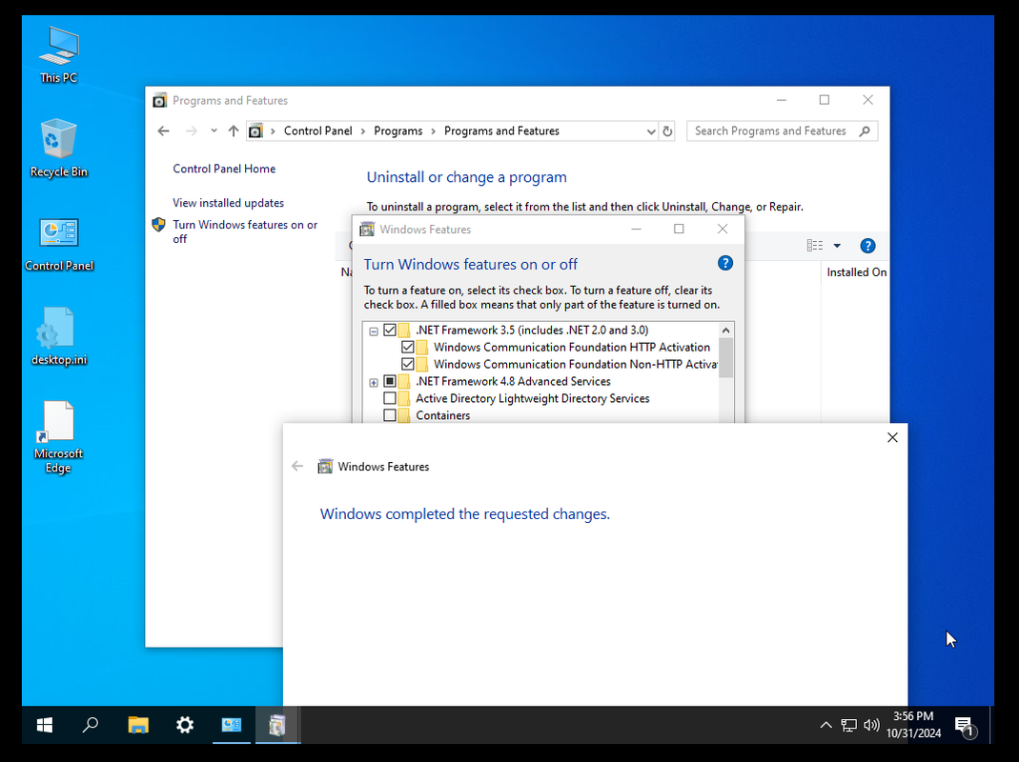Image resolution: width=1019 pixels, height=762 pixels.
Task: Uncheck WCF HTTP Activation checkbox
Action: (x=407, y=347)
